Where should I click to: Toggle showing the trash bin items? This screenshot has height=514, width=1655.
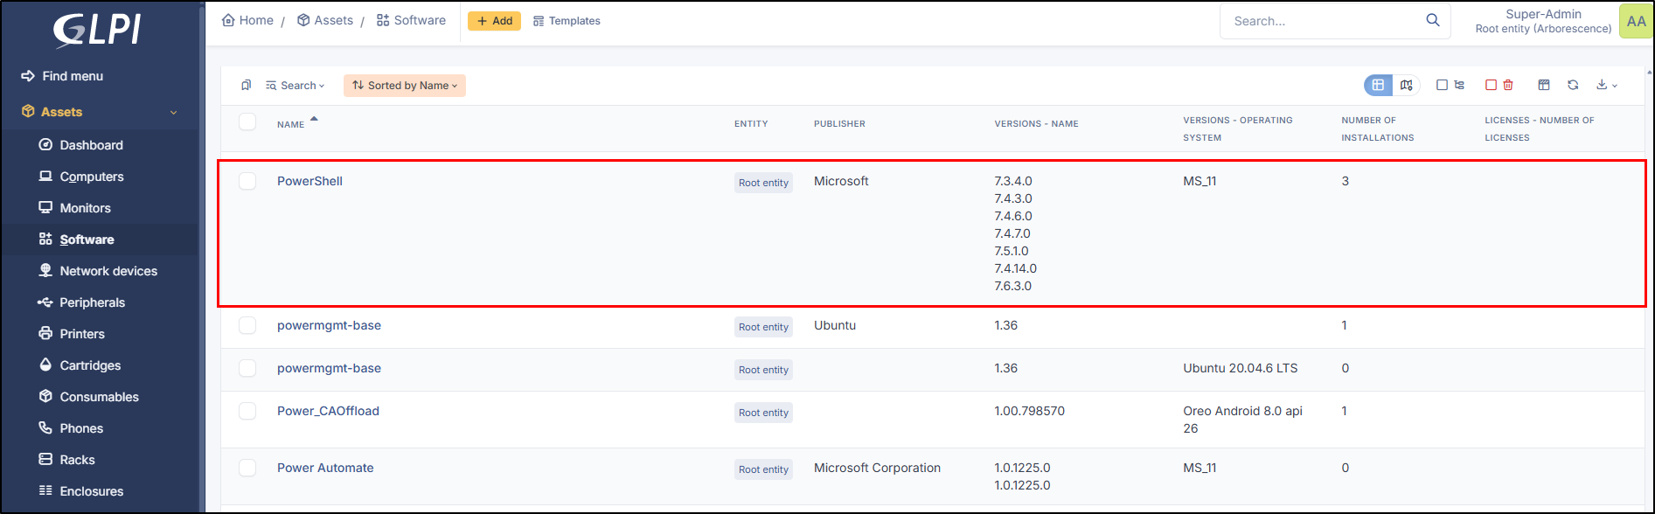tap(1499, 85)
